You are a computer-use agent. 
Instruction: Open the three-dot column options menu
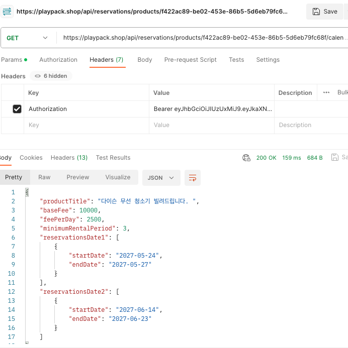[x=326, y=92]
